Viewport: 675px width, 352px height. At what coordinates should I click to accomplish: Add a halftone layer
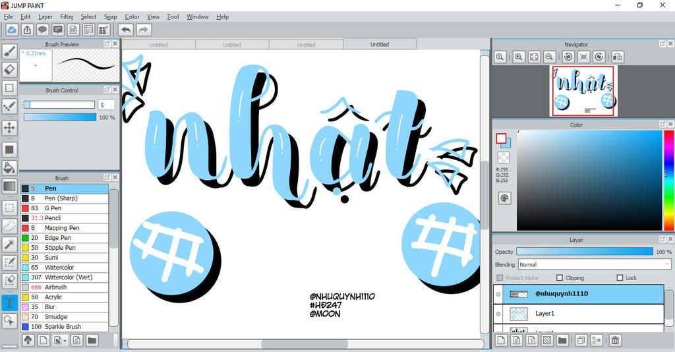pyautogui.click(x=546, y=340)
